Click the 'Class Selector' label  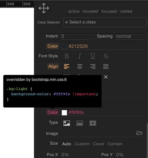(x=49, y=22)
